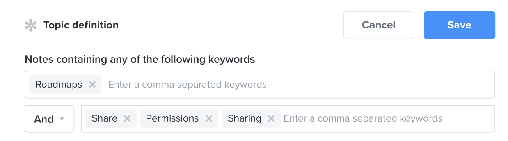
Task: Click the Topic definition heading text
Action: [81, 25]
